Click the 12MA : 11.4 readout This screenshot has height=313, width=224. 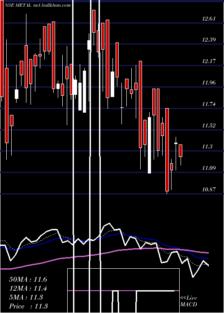click(x=28, y=288)
